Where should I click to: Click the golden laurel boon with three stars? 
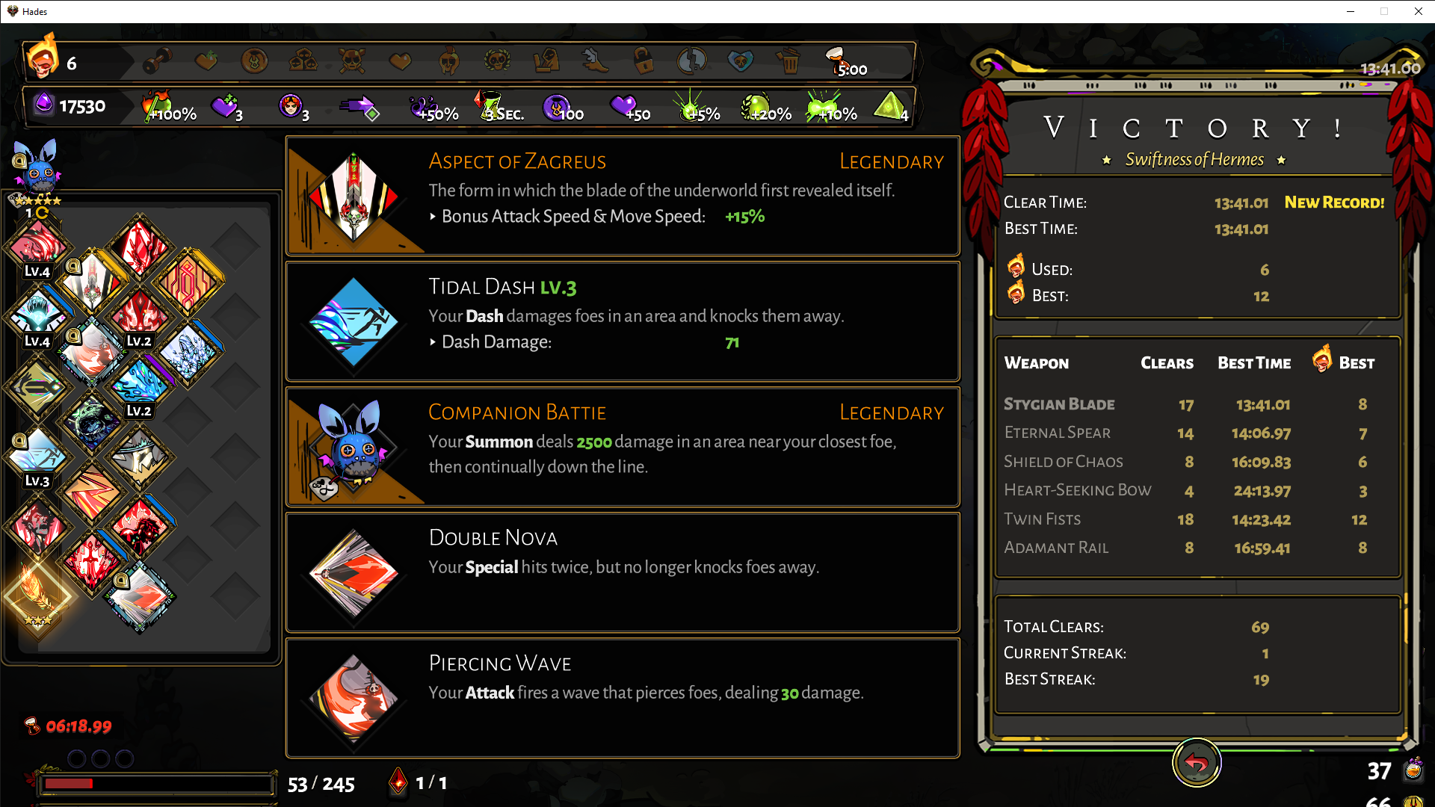coord(37,596)
